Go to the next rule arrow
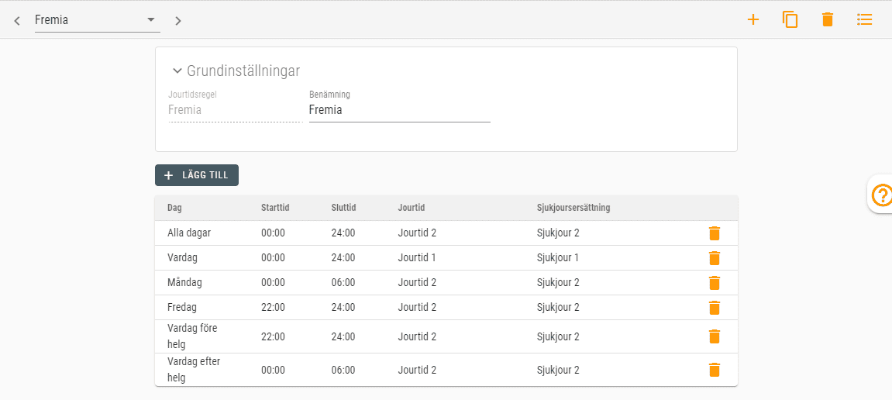This screenshot has height=400, width=892. pyautogui.click(x=178, y=21)
